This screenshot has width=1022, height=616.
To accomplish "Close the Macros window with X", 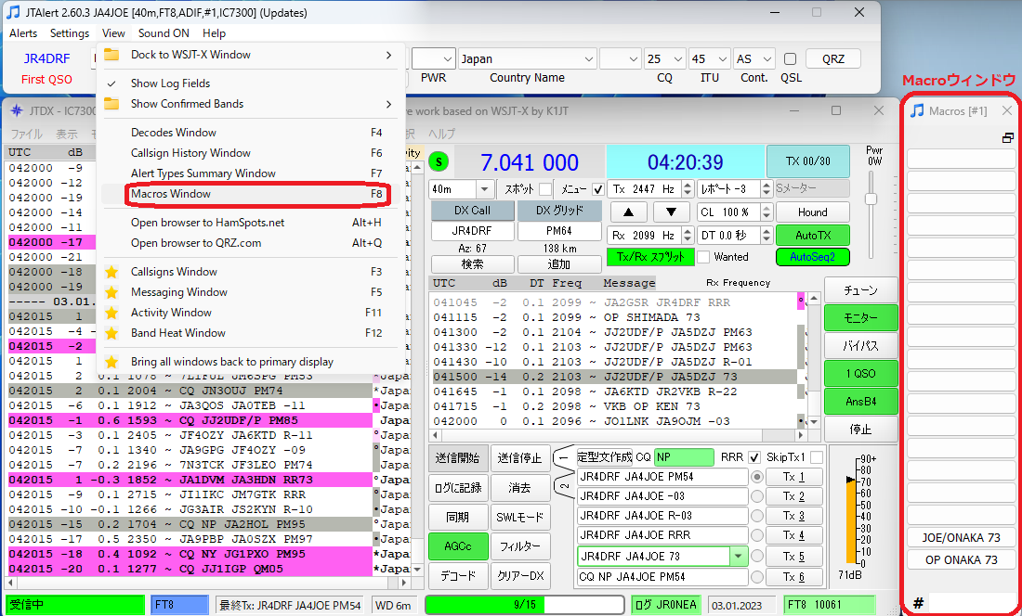I will [1007, 111].
